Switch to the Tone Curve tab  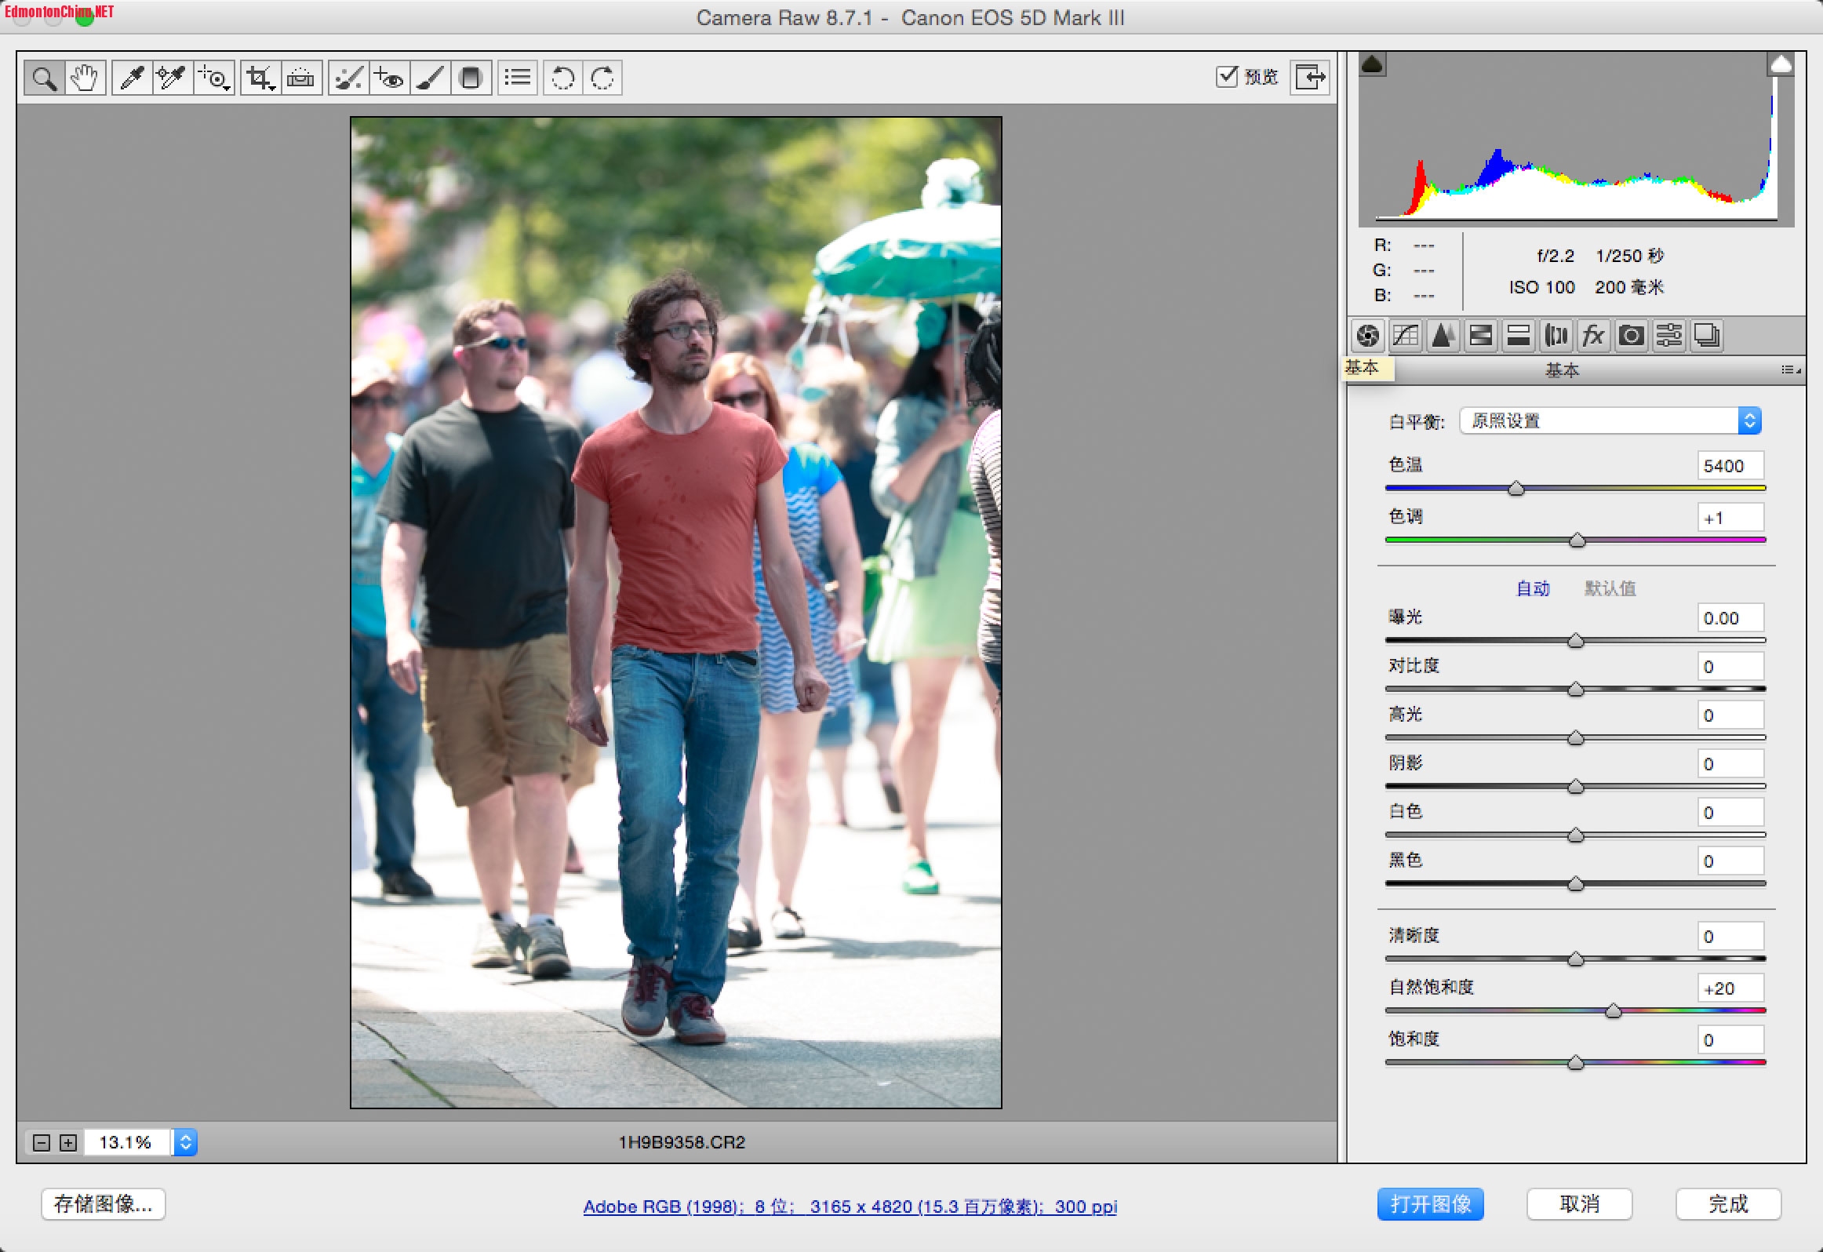1405,337
